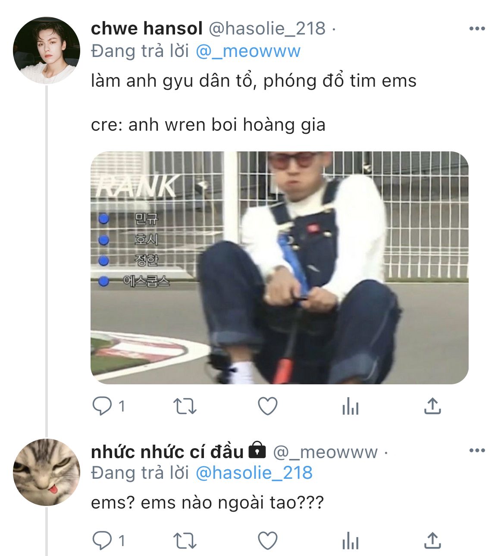
Task: Open the @_meowww mention link in first tweet
Action: [x=248, y=51]
